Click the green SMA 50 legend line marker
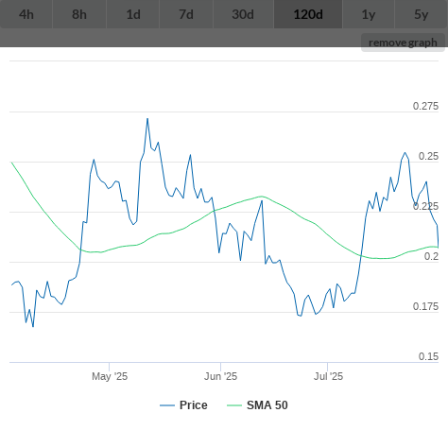Viewport: 448px width, 430px height. [234, 405]
